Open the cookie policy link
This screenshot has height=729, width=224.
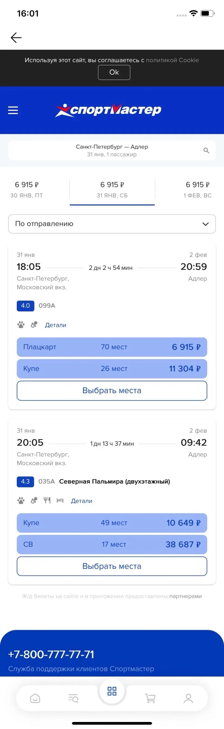coord(172,60)
